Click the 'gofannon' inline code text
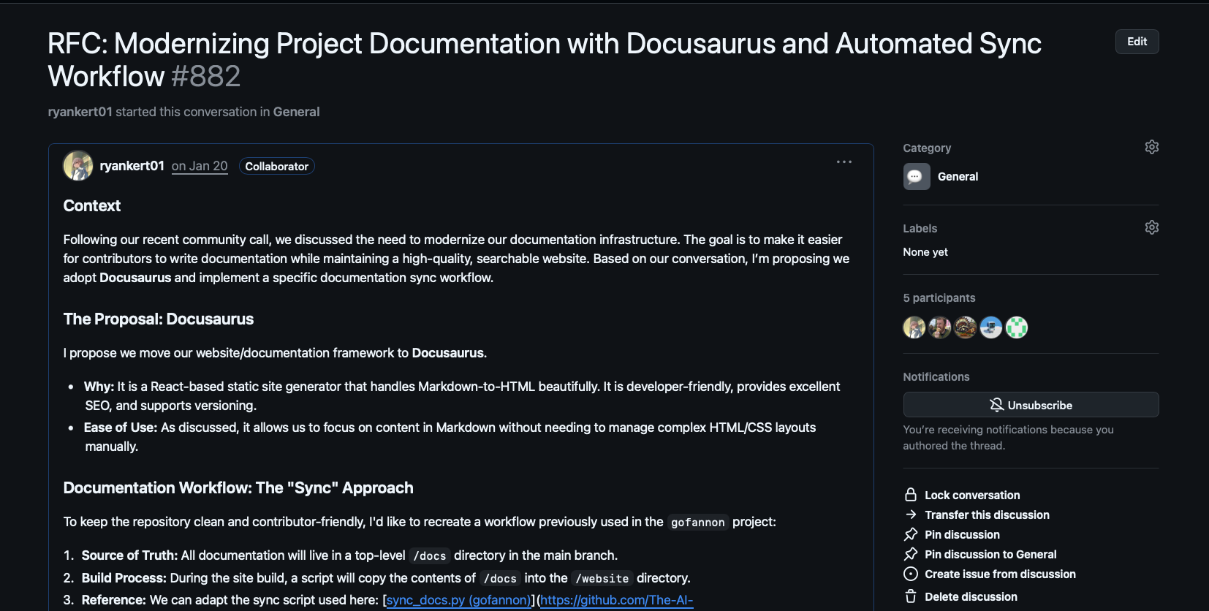This screenshot has height=611, width=1209. click(x=697, y=522)
